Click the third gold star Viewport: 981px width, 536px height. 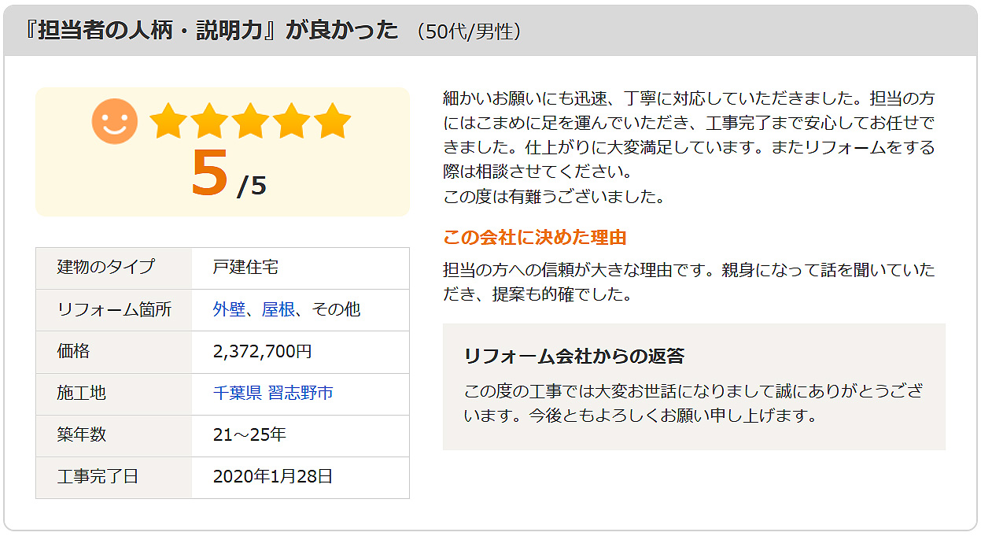pyautogui.click(x=250, y=121)
